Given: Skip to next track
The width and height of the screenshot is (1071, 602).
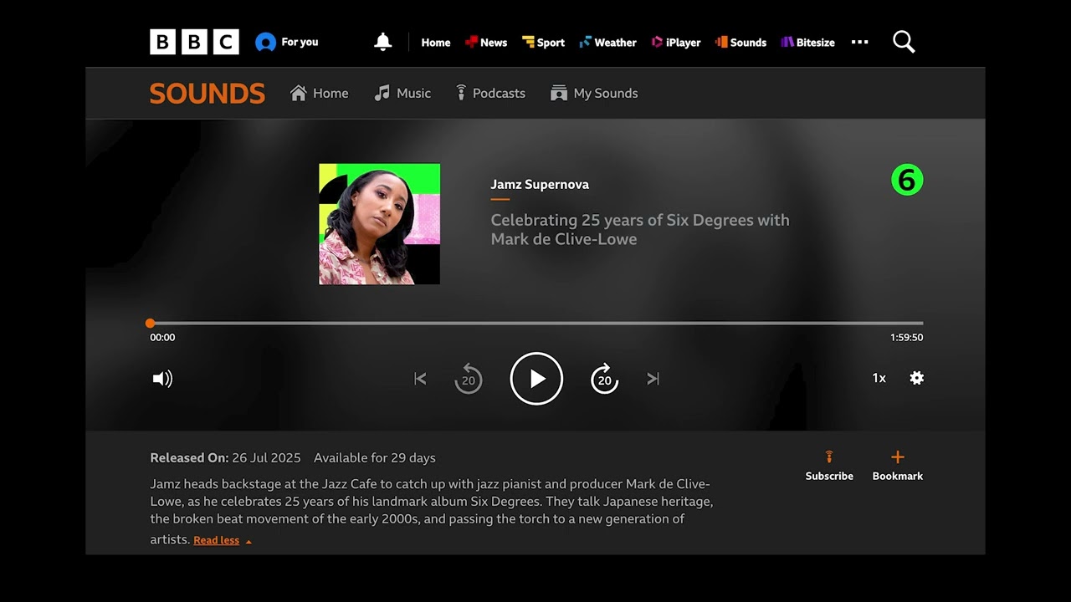Looking at the screenshot, I should [653, 379].
